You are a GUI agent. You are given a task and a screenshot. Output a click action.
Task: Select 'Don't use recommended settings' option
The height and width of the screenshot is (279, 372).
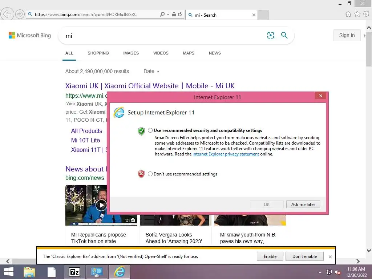click(150, 174)
